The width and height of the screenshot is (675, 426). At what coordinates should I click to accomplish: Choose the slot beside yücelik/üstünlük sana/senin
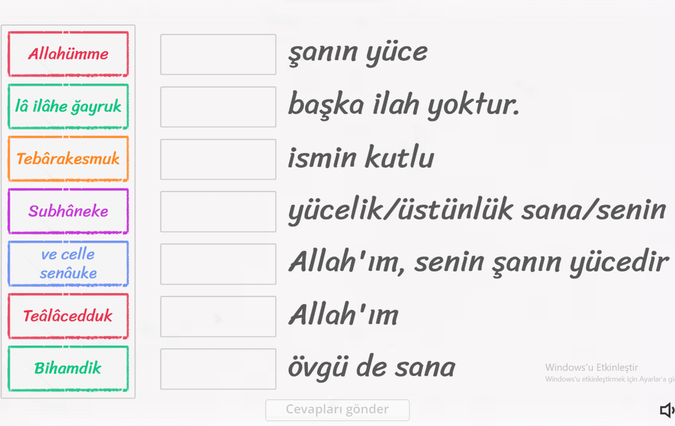coord(218,212)
